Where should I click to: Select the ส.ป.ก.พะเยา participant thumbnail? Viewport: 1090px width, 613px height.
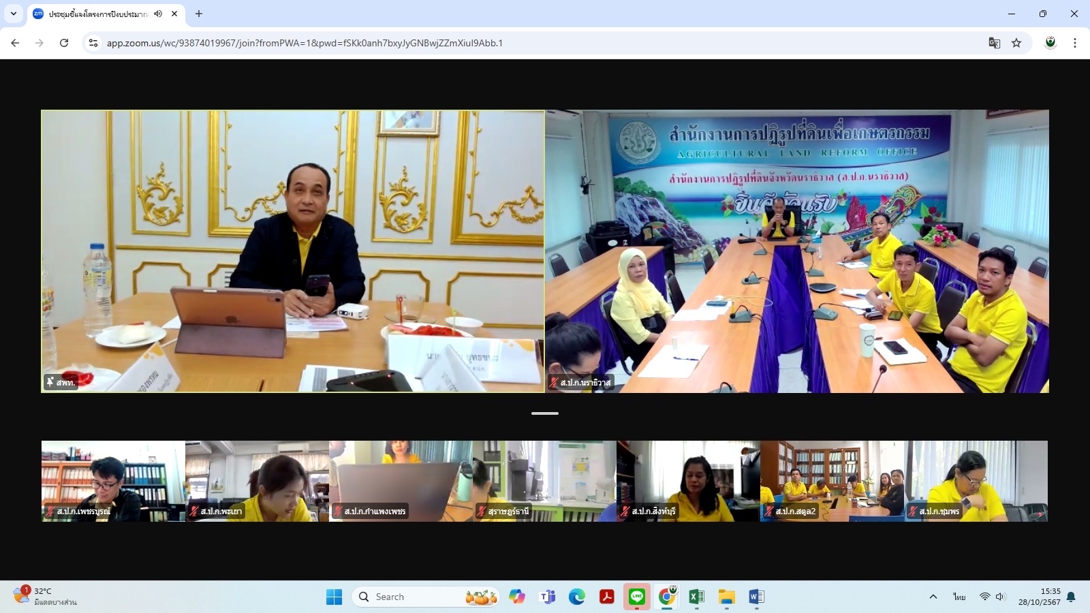coord(257,481)
